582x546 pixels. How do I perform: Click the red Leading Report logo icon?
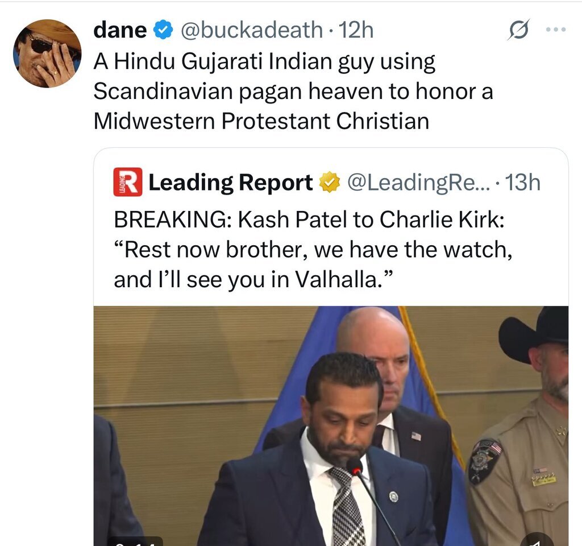(x=128, y=182)
